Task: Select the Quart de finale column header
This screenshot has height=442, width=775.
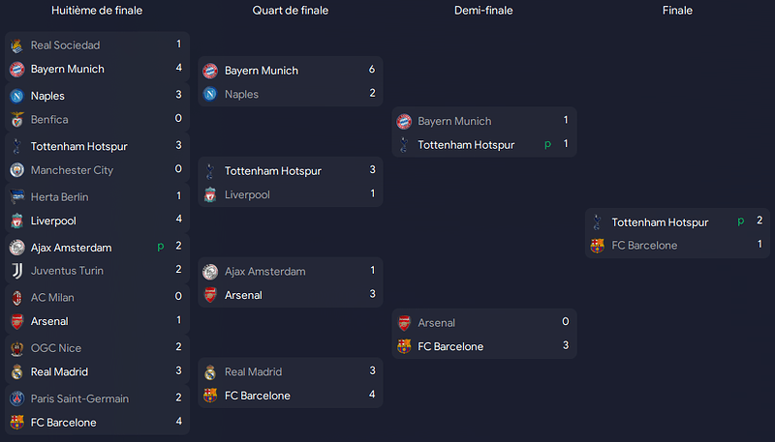Action: pyautogui.click(x=290, y=11)
